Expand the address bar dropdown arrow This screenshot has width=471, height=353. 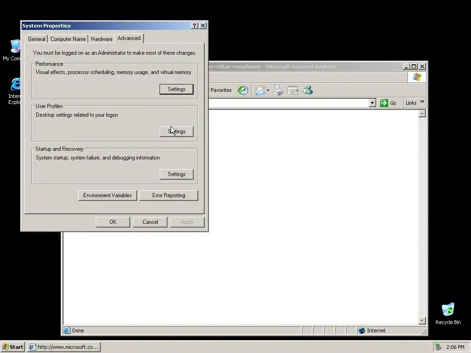coord(372,103)
